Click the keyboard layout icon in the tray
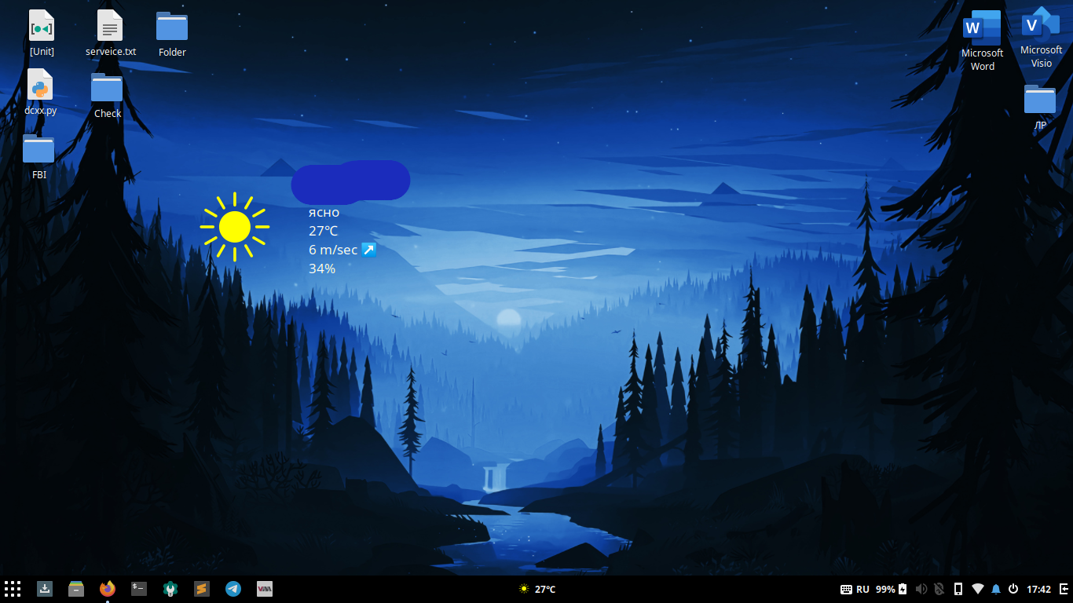Viewport: 1073px width, 603px height. pos(846,589)
